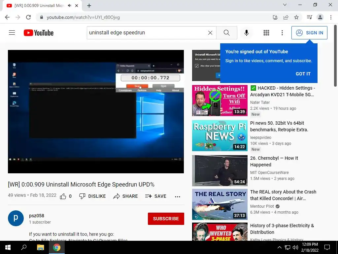Dismiss signed-out popup with GOT IT

click(x=303, y=74)
